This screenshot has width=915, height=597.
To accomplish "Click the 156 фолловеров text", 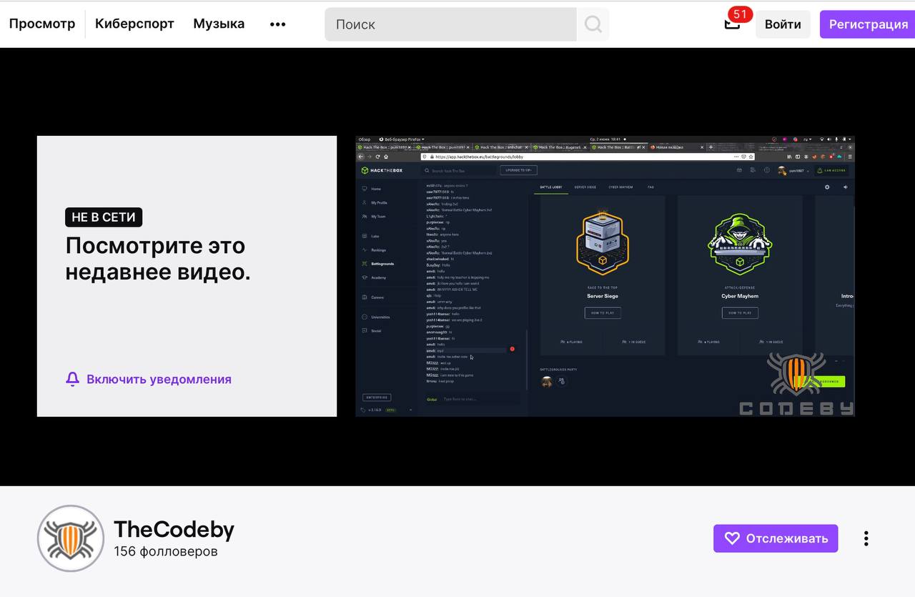I will tap(166, 552).
